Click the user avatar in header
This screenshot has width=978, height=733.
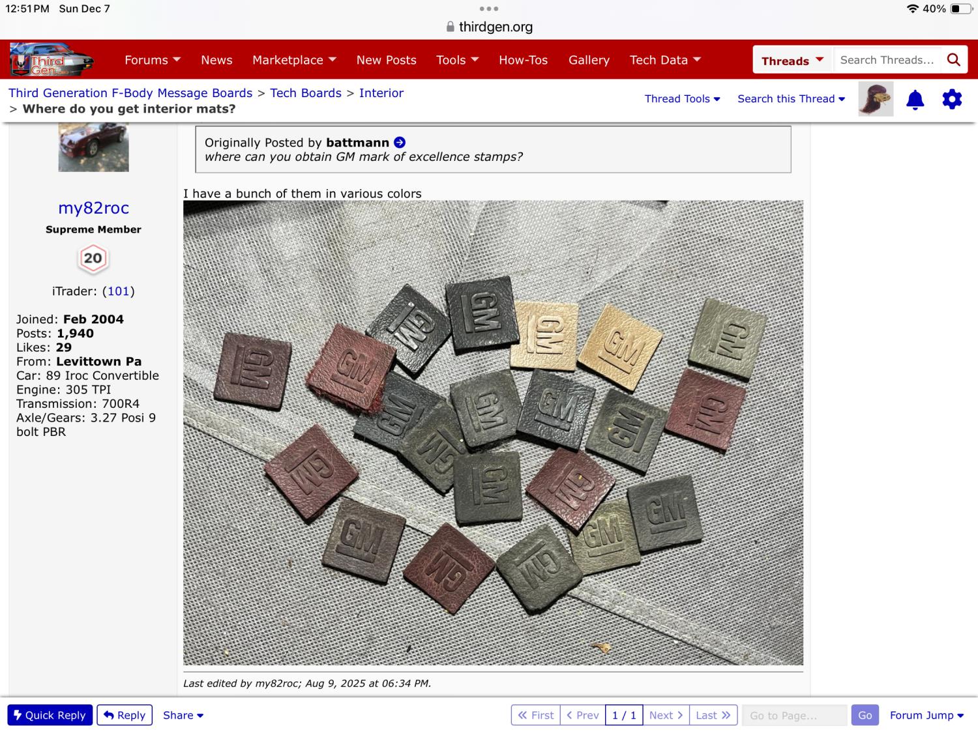coord(875,99)
